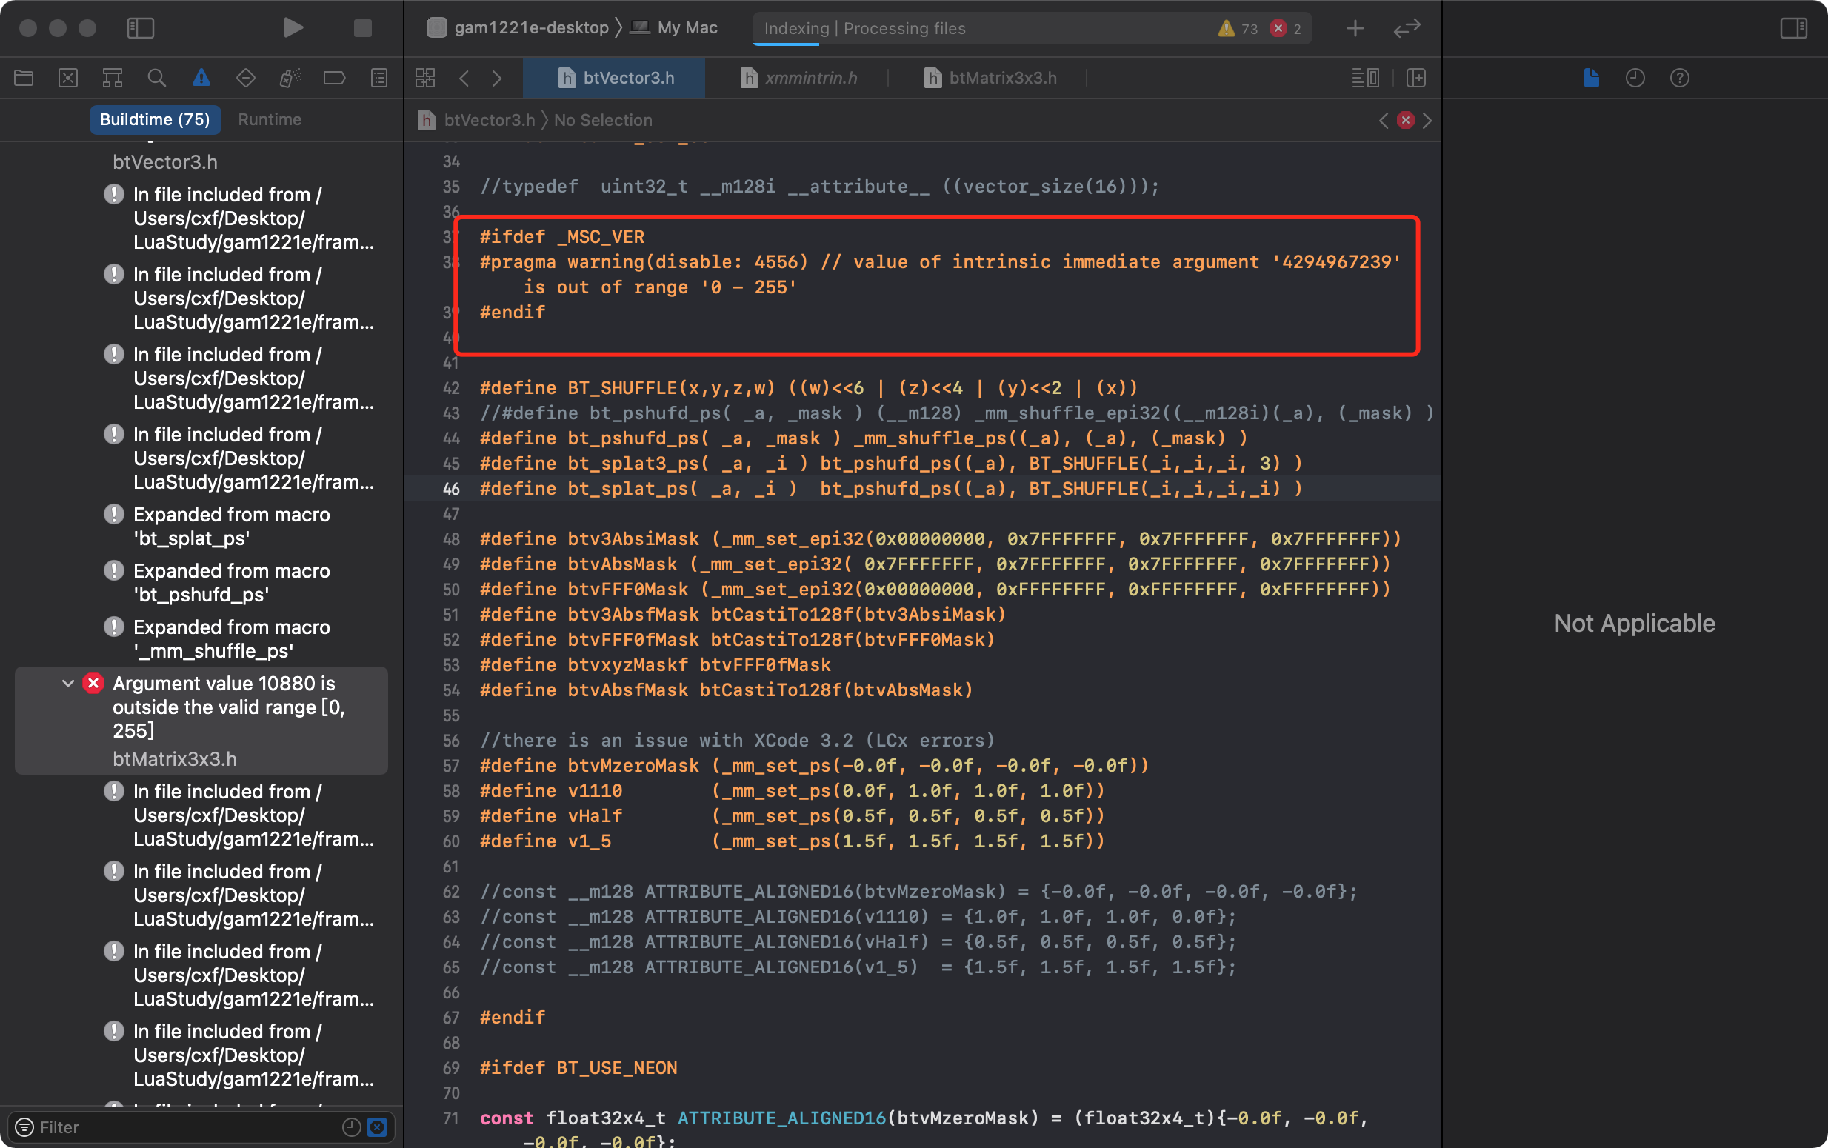Select the Issue navigator warning icon
The width and height of the screenshot is (1828, 1148).
point(201,78)
